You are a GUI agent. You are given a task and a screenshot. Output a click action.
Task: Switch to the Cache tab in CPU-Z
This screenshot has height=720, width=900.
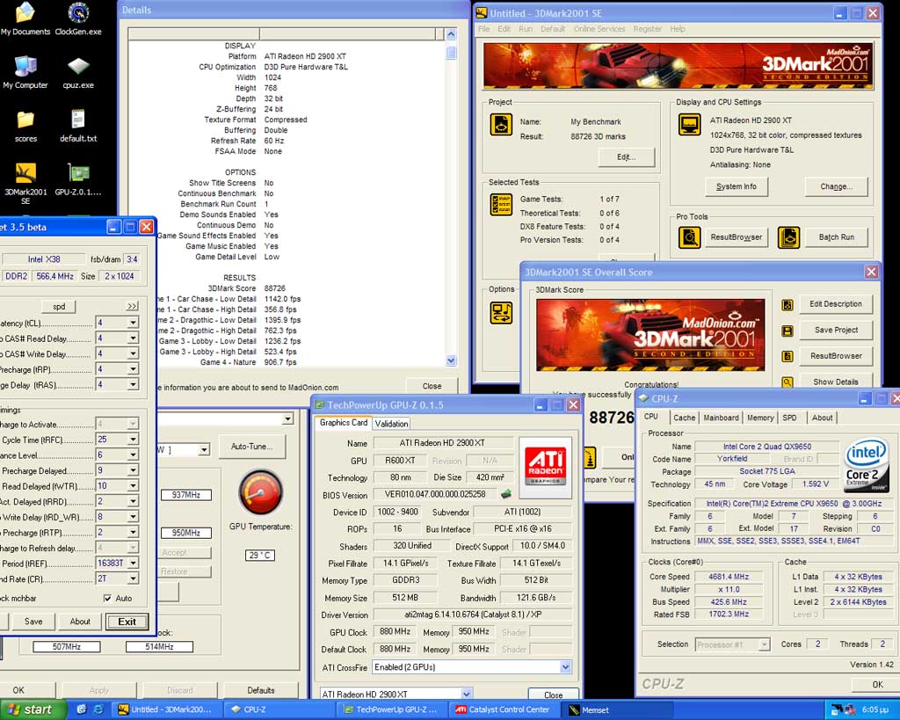pos(684,418)
